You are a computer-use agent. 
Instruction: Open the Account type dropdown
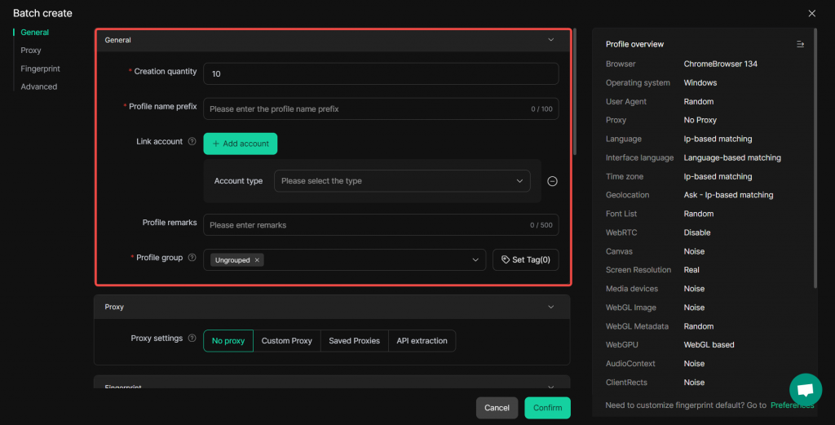[x=402, y=181]
